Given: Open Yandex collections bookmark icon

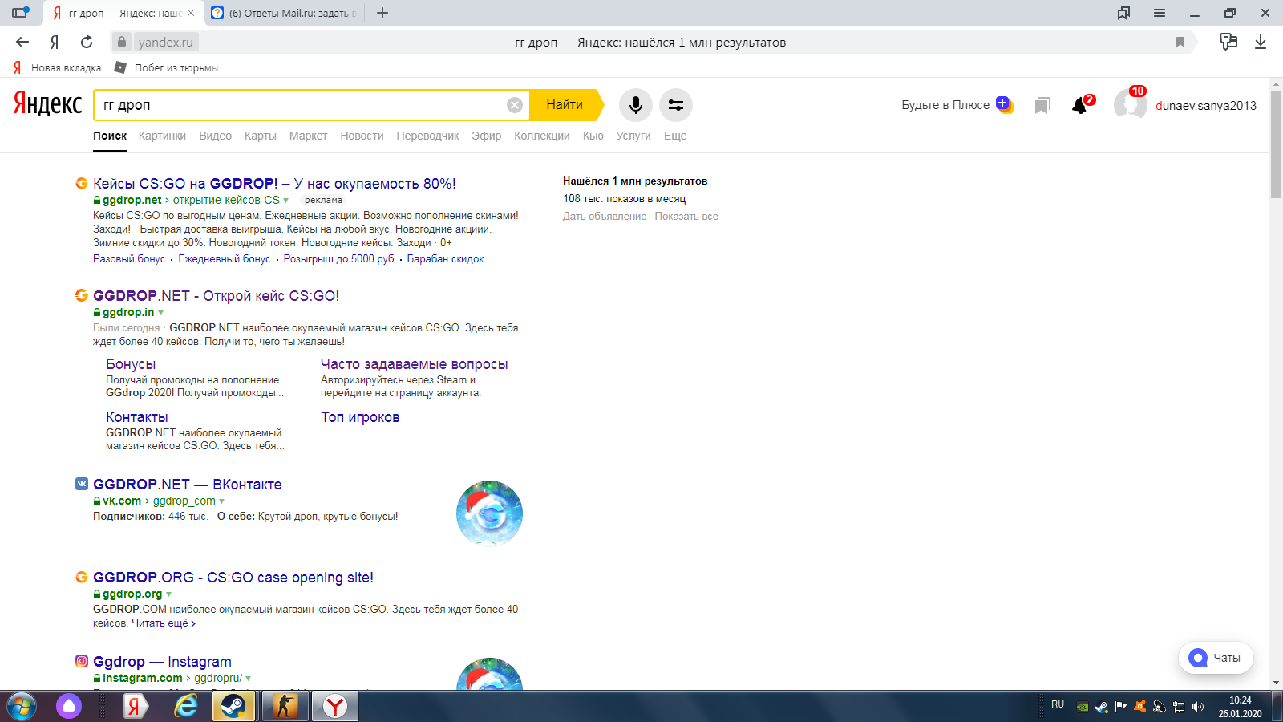Looking at the screenshot, I should (x=1042, y=106).
